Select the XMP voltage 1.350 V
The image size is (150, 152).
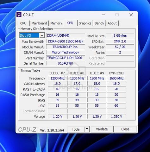coord(116,117)
